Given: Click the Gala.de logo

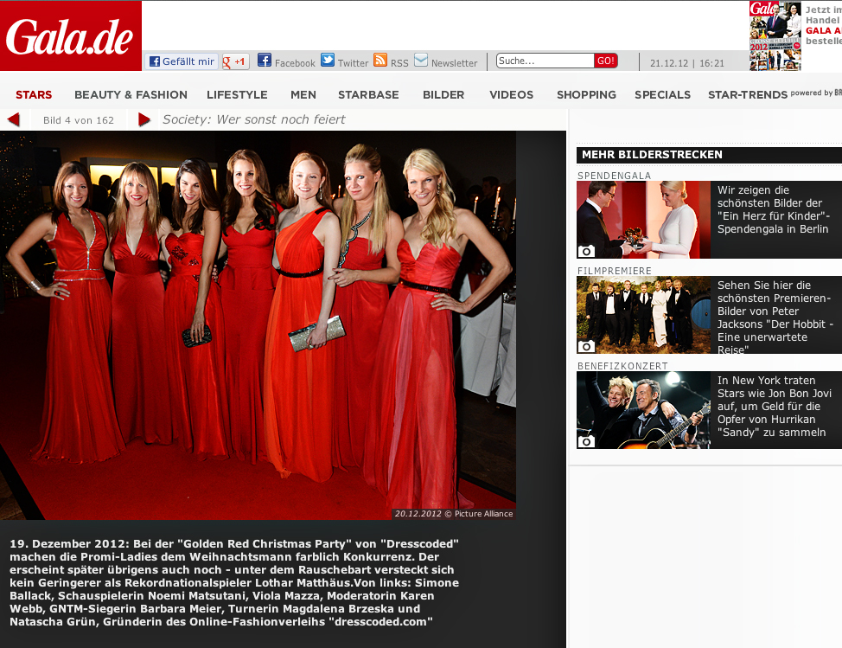Looking at the screenshot, I should point(70,36).
